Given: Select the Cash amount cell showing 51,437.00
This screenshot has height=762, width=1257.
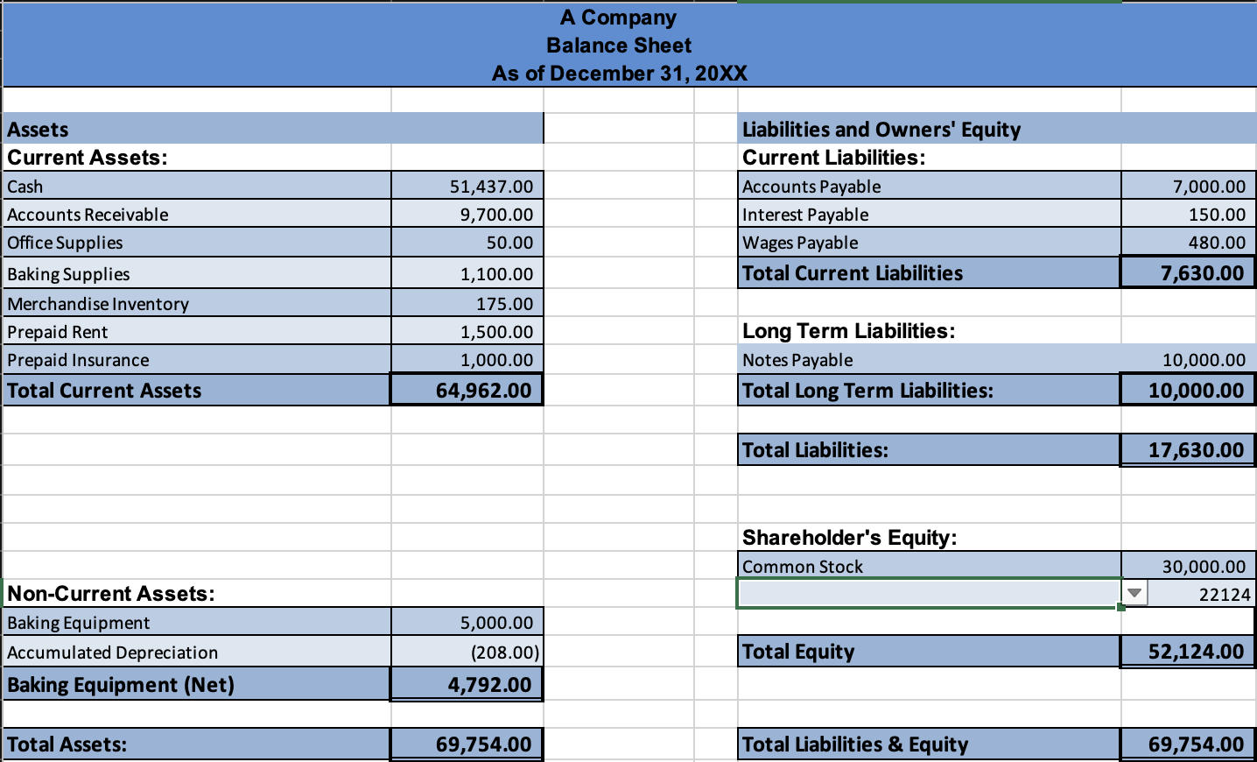Looking at the screenshot, I should [x=467, y=186].
